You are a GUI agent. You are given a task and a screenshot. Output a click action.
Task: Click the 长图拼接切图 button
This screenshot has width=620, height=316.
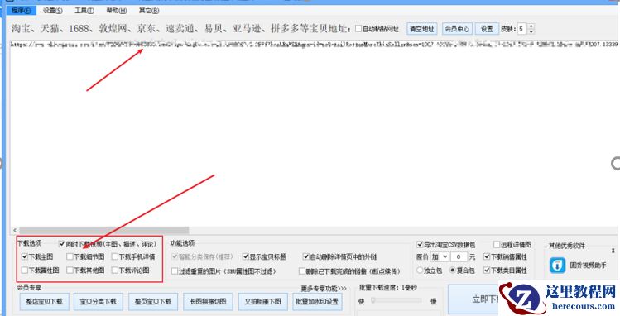tap(208, 302)
